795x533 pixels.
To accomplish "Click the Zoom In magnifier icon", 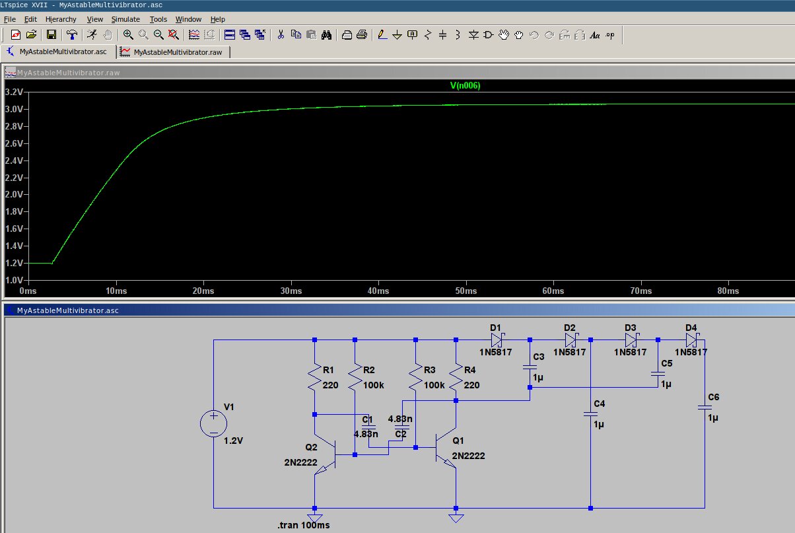I will tap(128, 35).
